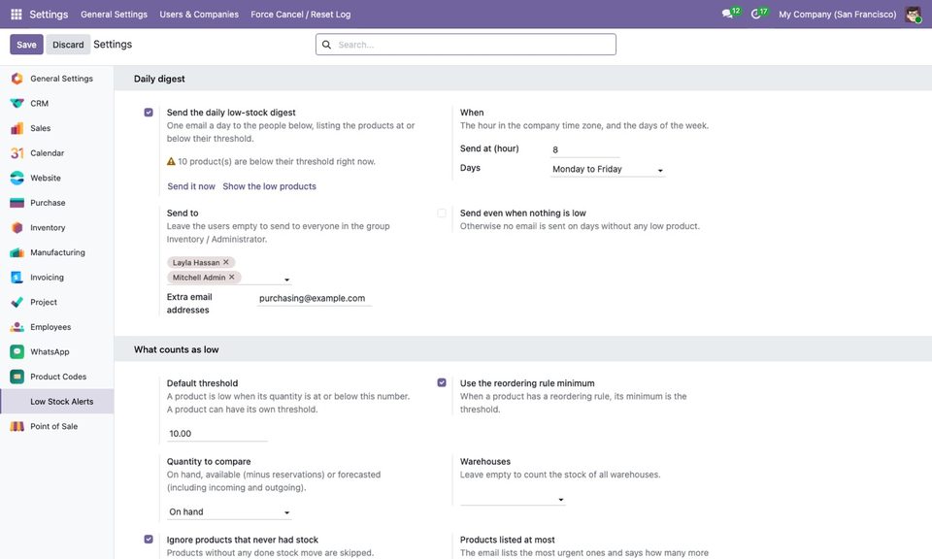Open the activities clock icon with badge 17
The height and width of the screenshot is (559, 932).
click(756, 14)
